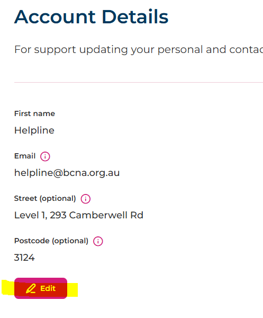
Task: Open the info icon next to Email
Action: [x=45, y=156]
